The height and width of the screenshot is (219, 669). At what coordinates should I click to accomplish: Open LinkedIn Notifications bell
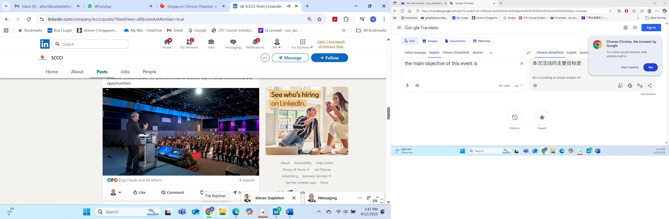point(255,44)
